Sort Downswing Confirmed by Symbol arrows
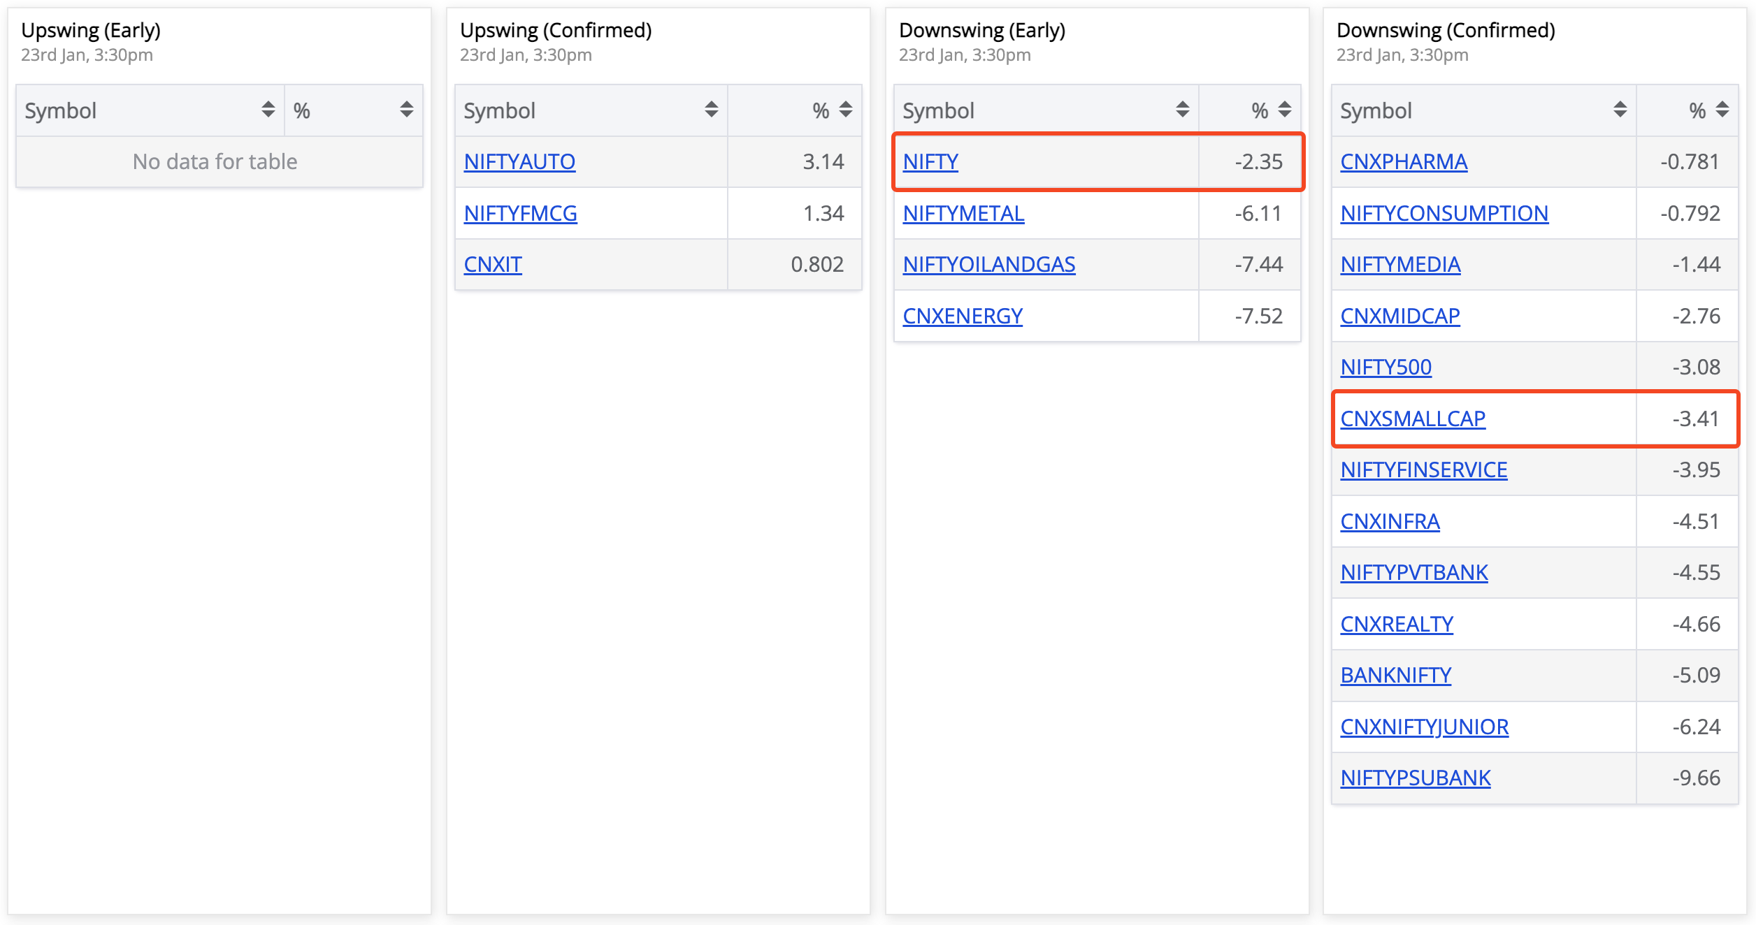The image size is (1756, 925). (x=1620, y=109)
